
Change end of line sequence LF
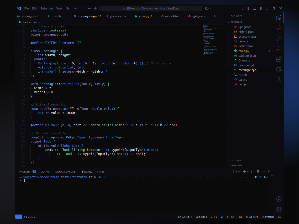click(222, 217)
